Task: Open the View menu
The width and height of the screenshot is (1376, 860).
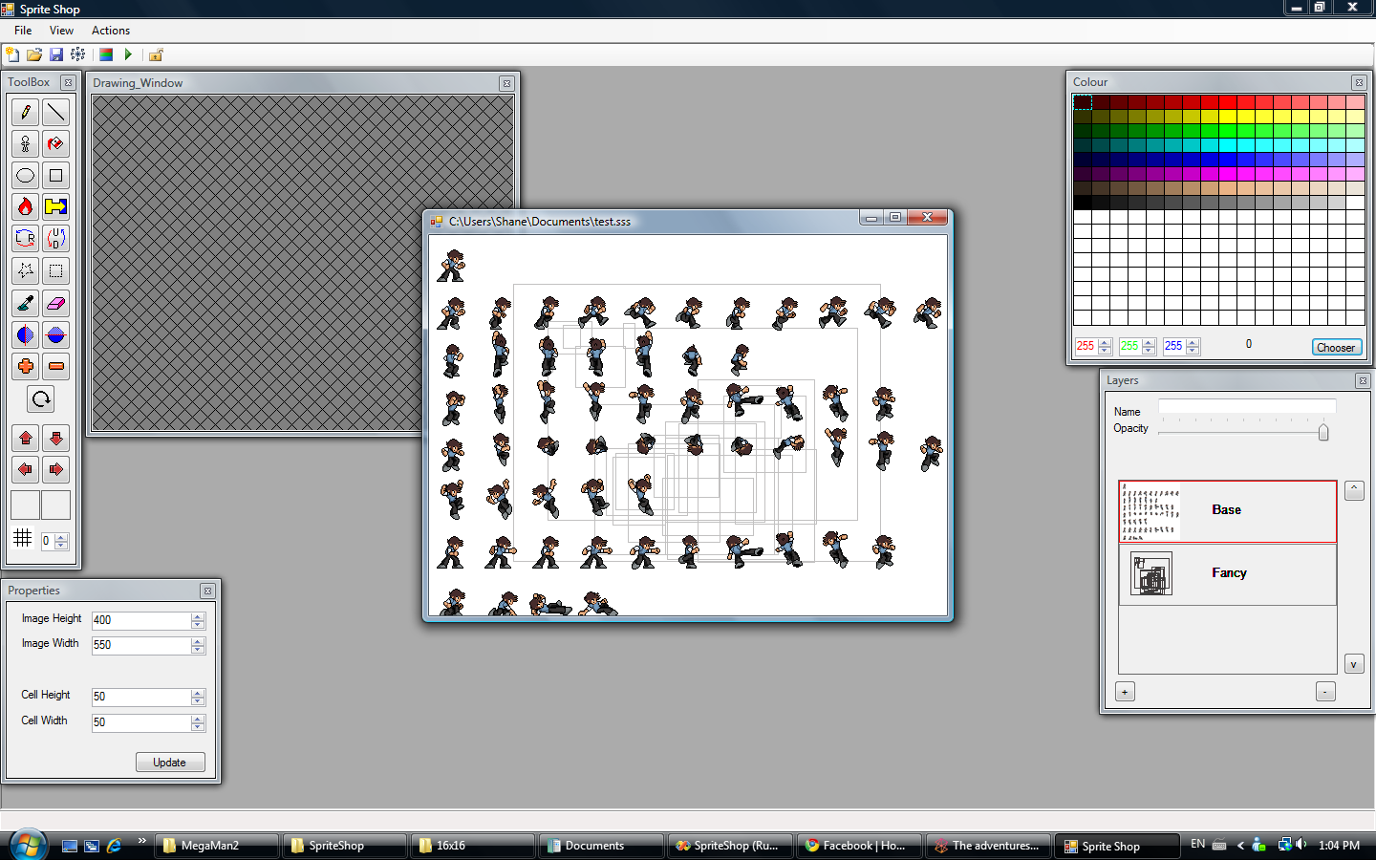Action: pos(61,31)
